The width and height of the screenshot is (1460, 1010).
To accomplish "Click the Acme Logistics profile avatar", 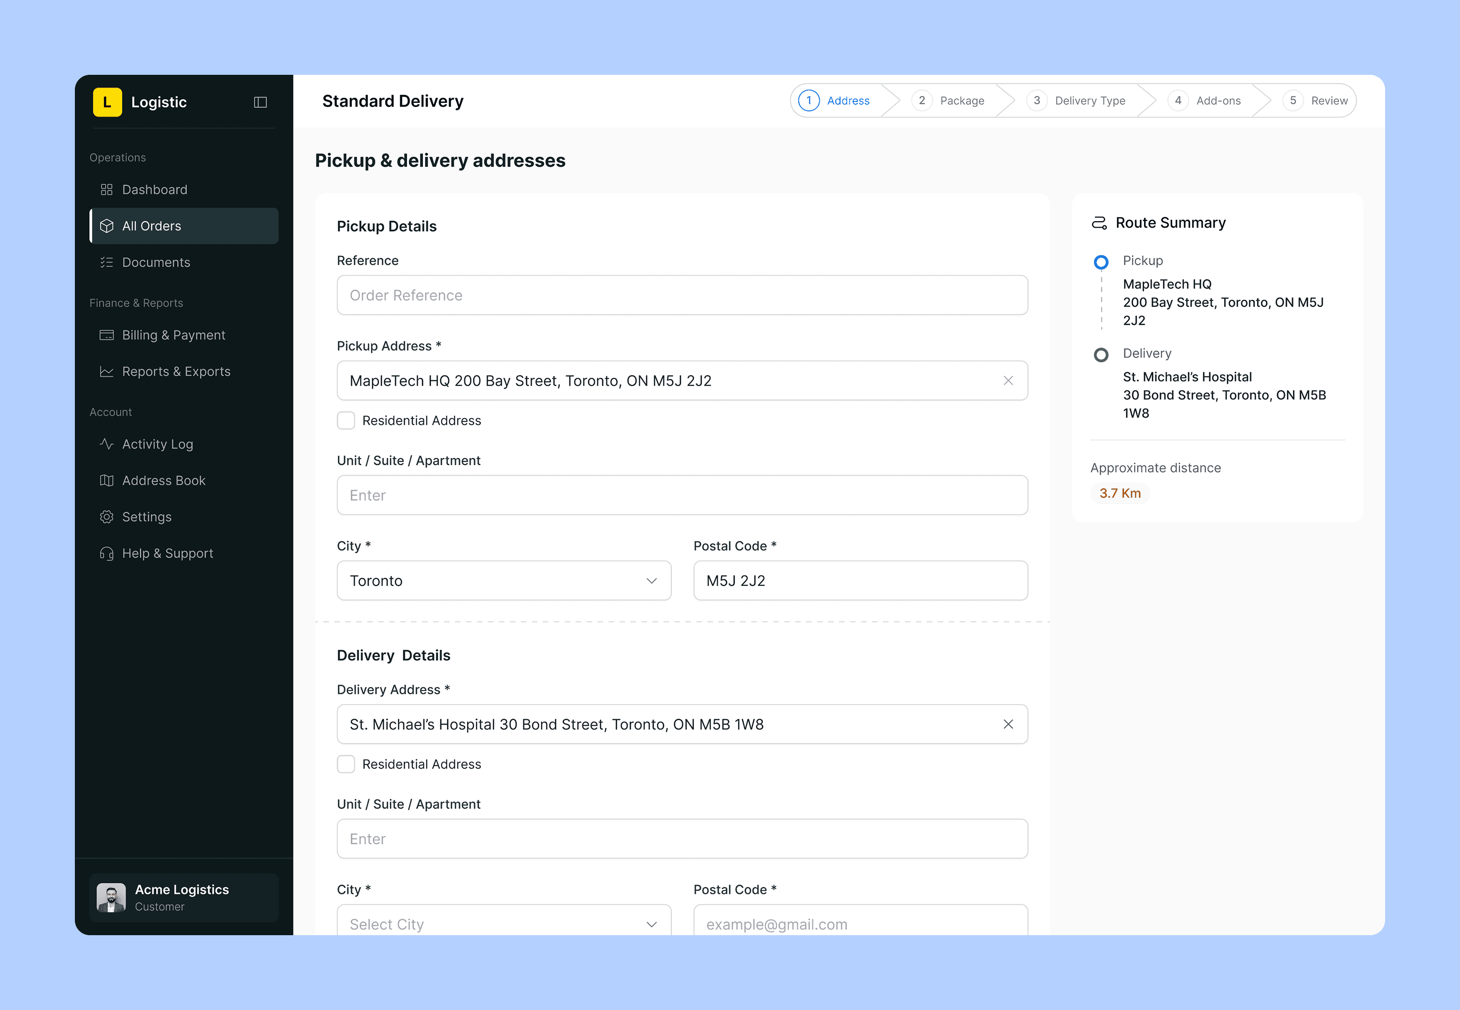I will 111,898.
